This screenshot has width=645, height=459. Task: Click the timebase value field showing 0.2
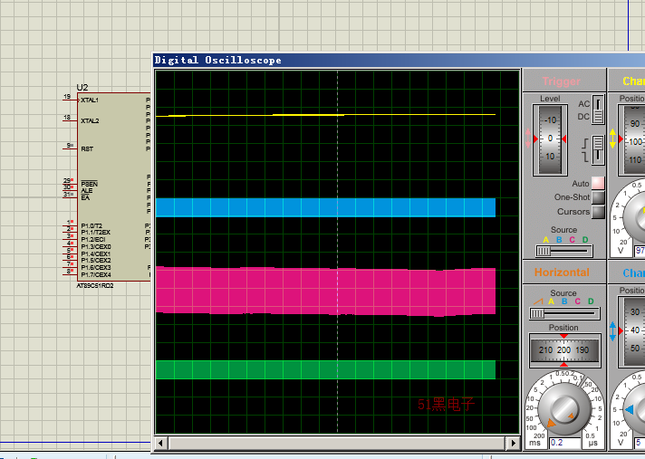pyautogui.click(x=564, y=443)
